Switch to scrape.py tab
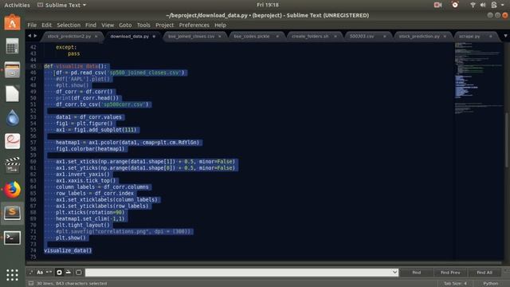510x287 pixels. coord(469,37)
